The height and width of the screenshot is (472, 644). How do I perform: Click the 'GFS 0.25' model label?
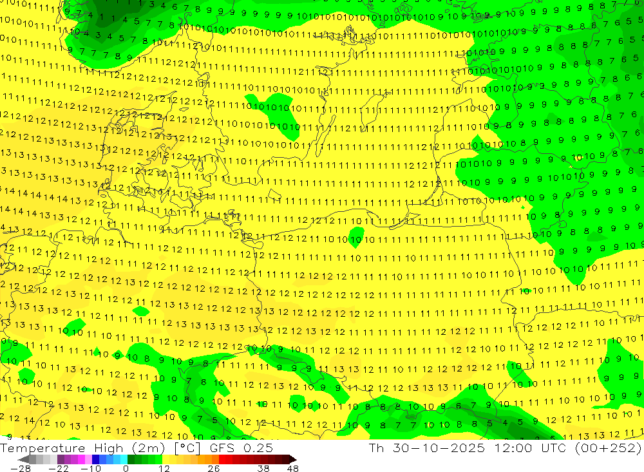[x=241, y=448]
